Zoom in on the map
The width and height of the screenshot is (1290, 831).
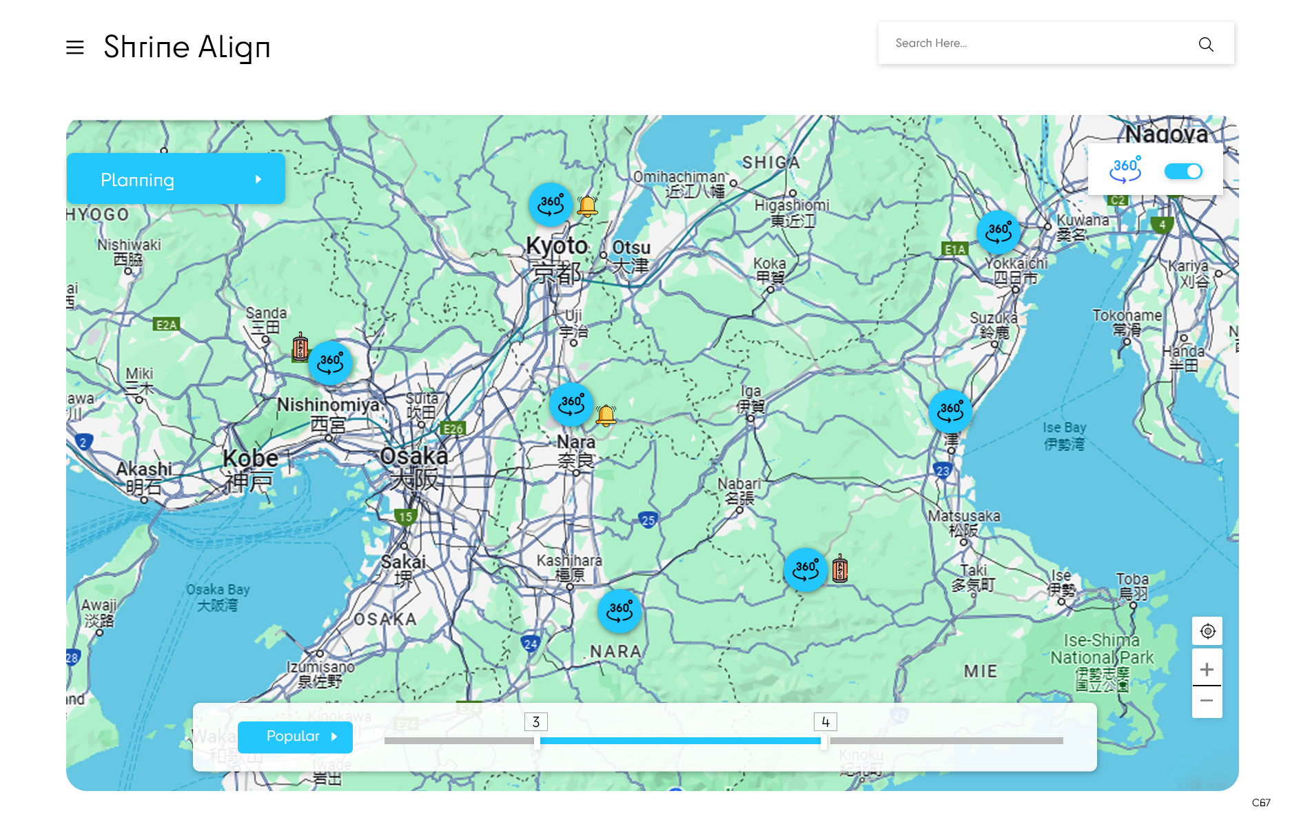coord(1207,669)
